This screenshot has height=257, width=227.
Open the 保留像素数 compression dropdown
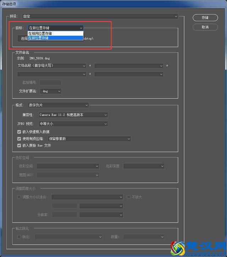pyautogui.click(x=89, y=139)
